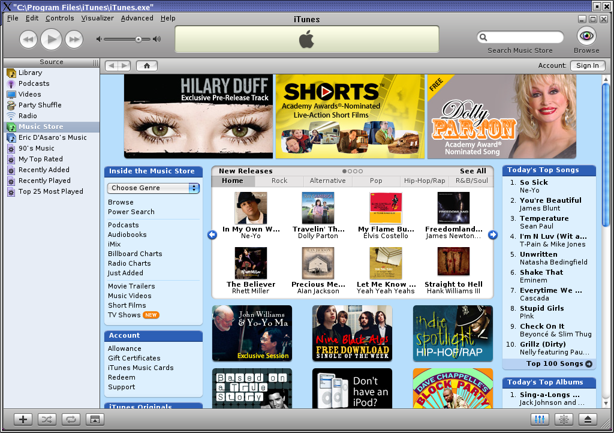
Task: Open the Billboard Charts link
Action: [135, 254]
